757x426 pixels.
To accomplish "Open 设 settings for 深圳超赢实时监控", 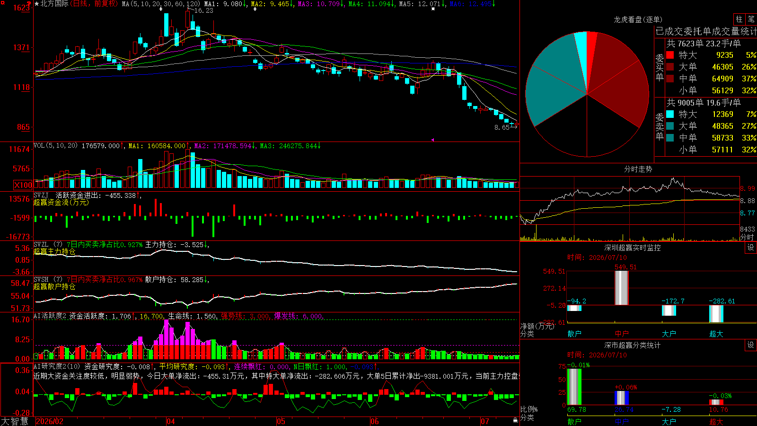I will [751, 248].
